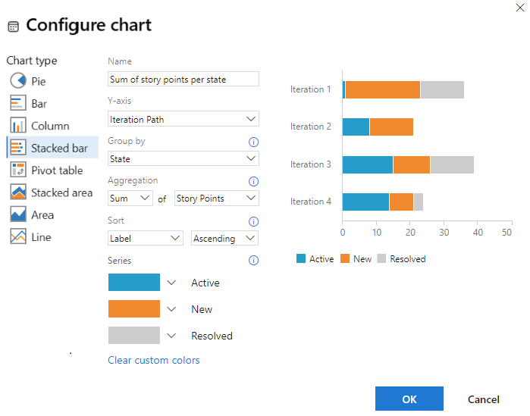The height and width of the screenshot is (416, 530).
Task: Click the orange New series color swatch
Action: tap(134, 309)
